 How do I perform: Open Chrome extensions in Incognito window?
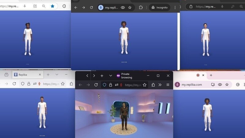tap(141, 7)
